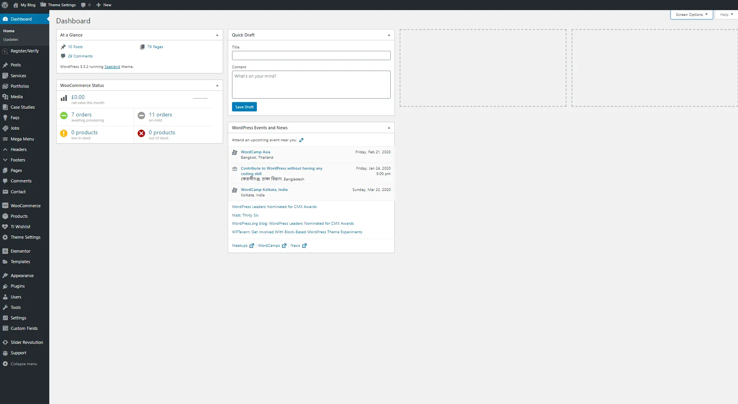Click the Contact envelope icon

(5, 192)
